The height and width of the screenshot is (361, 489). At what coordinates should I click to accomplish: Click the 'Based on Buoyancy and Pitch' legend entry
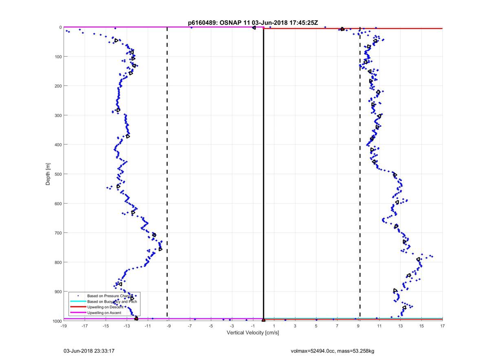tap(112, 301)
